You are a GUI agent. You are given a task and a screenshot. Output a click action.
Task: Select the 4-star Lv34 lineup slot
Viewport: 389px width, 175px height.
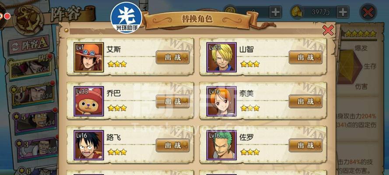pyautogui.click(x=32, y=94)
